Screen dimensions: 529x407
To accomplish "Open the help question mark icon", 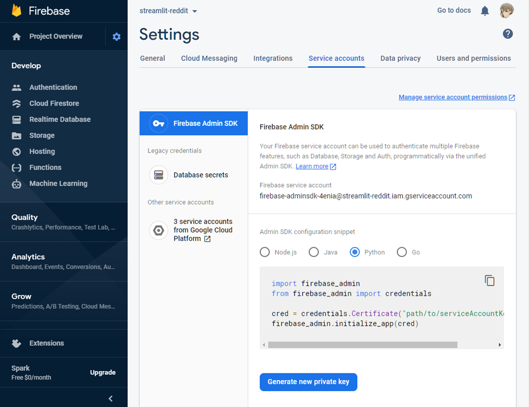I will pos(508,34).
